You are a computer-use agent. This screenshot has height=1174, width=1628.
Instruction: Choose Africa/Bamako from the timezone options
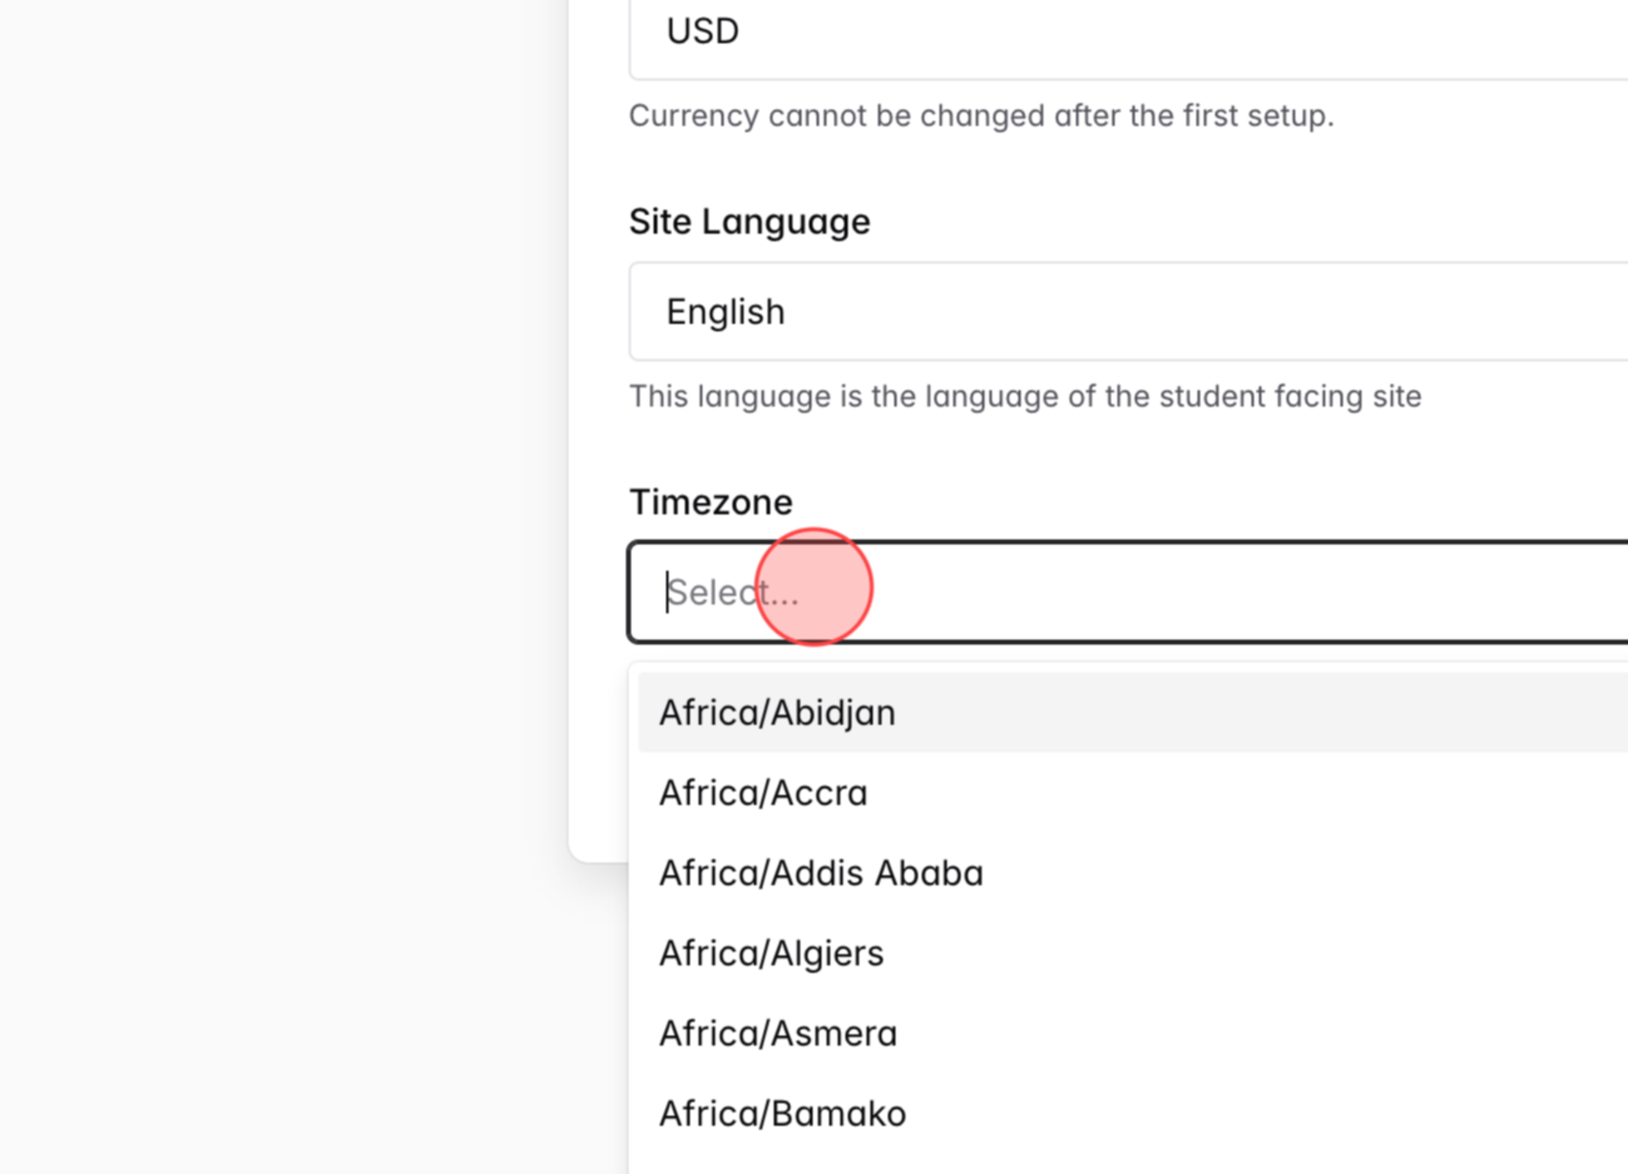(782, 1113)
